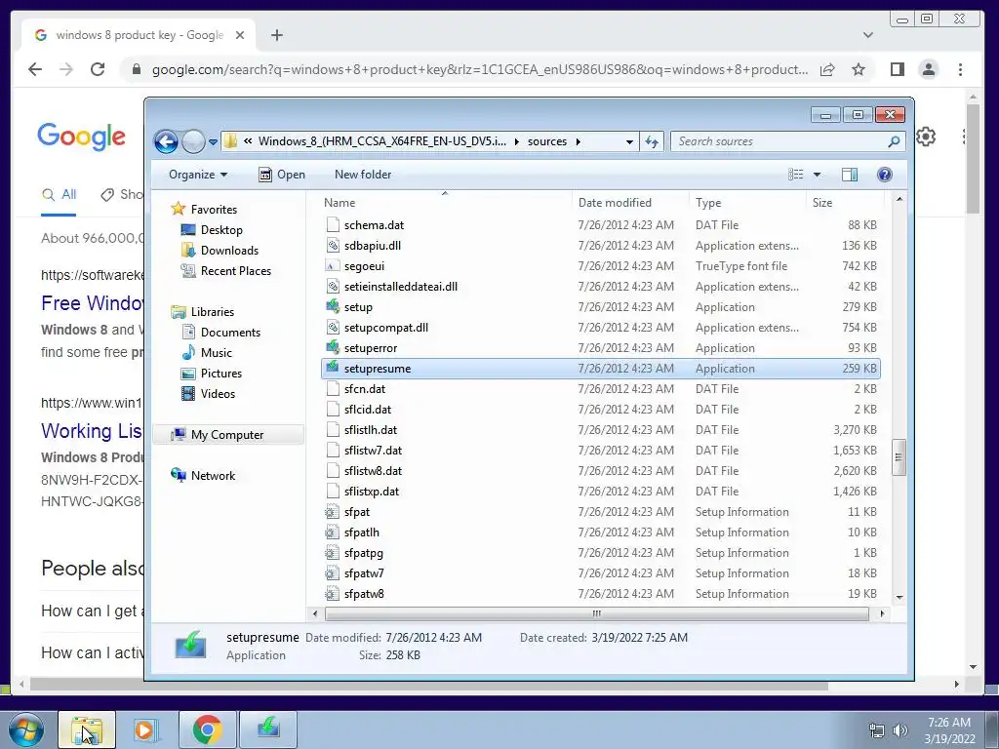Open the view options dropdown arrow
This screenshot has height=749, width=999.
pyautogui.click(x=817, y=175)
